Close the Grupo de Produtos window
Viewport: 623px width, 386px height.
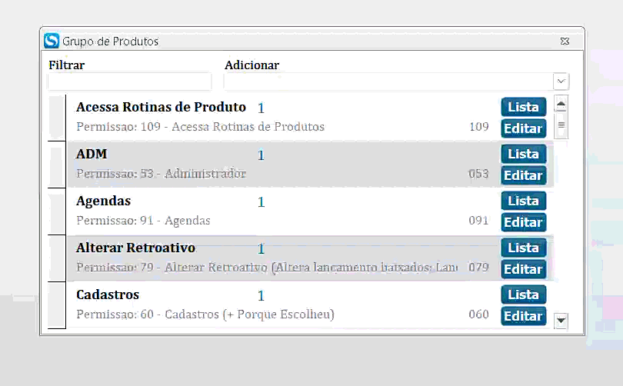pos(565,41)
